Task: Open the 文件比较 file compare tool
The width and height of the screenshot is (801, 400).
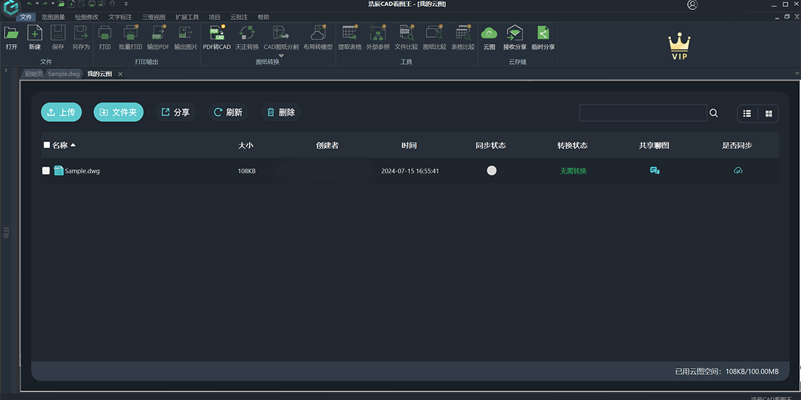Action: click(x=406, y=33)
